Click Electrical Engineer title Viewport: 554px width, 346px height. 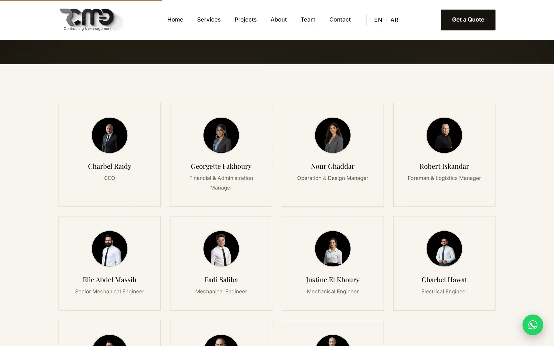(444, 292)
